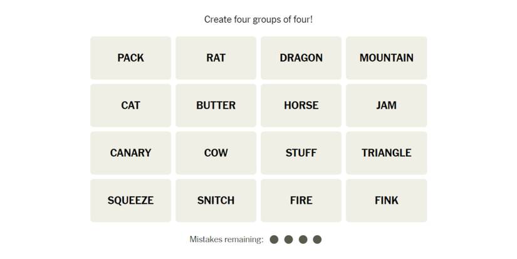Tap the CAT word tile
The width and height of the screenshot is (517, 259).
coord(130,105)
